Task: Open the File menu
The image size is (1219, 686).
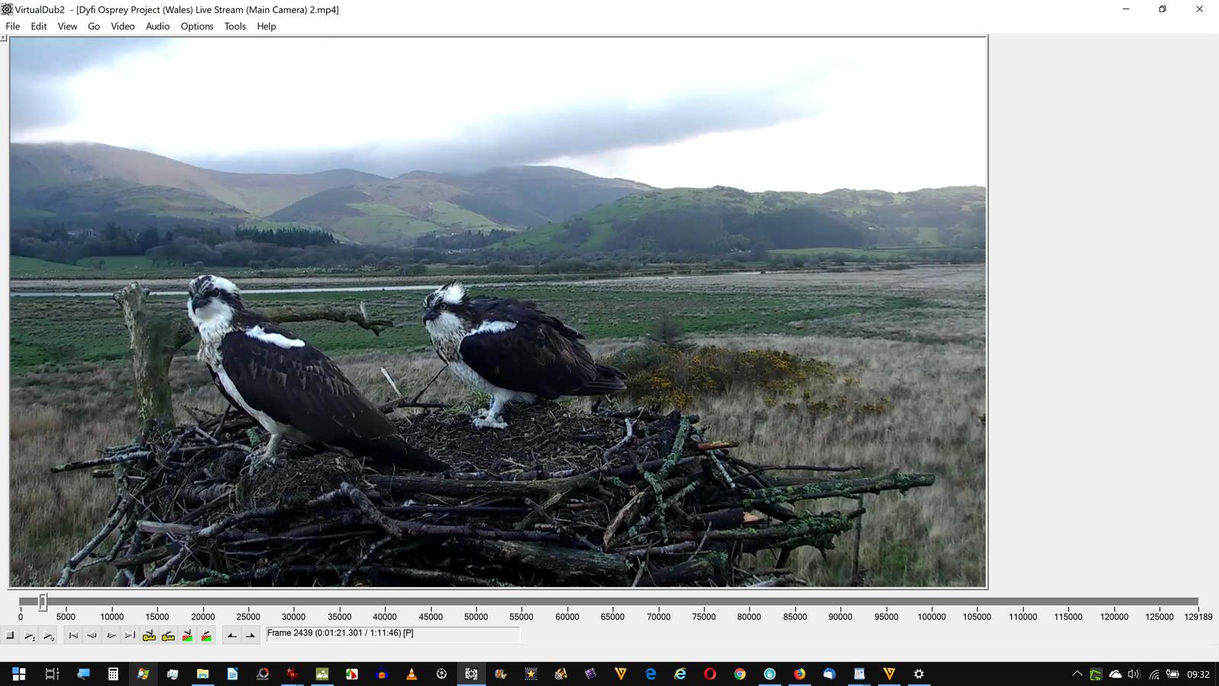Action: tap(13, 26)
